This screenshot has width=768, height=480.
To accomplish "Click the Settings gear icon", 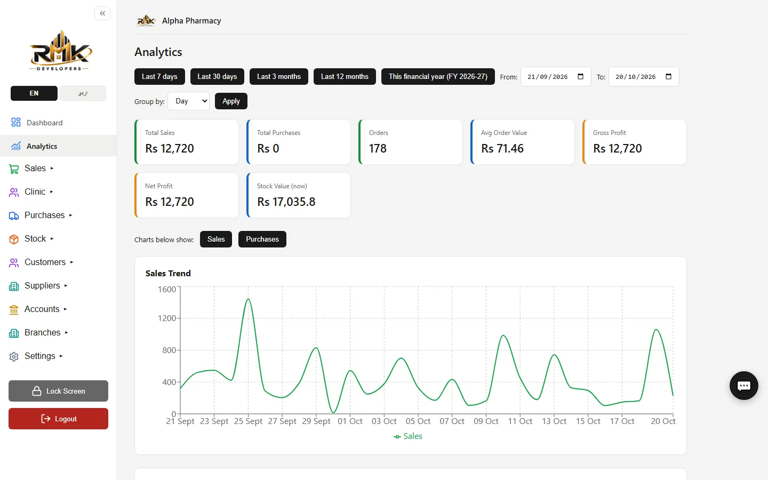I will [x=14, y=357].
